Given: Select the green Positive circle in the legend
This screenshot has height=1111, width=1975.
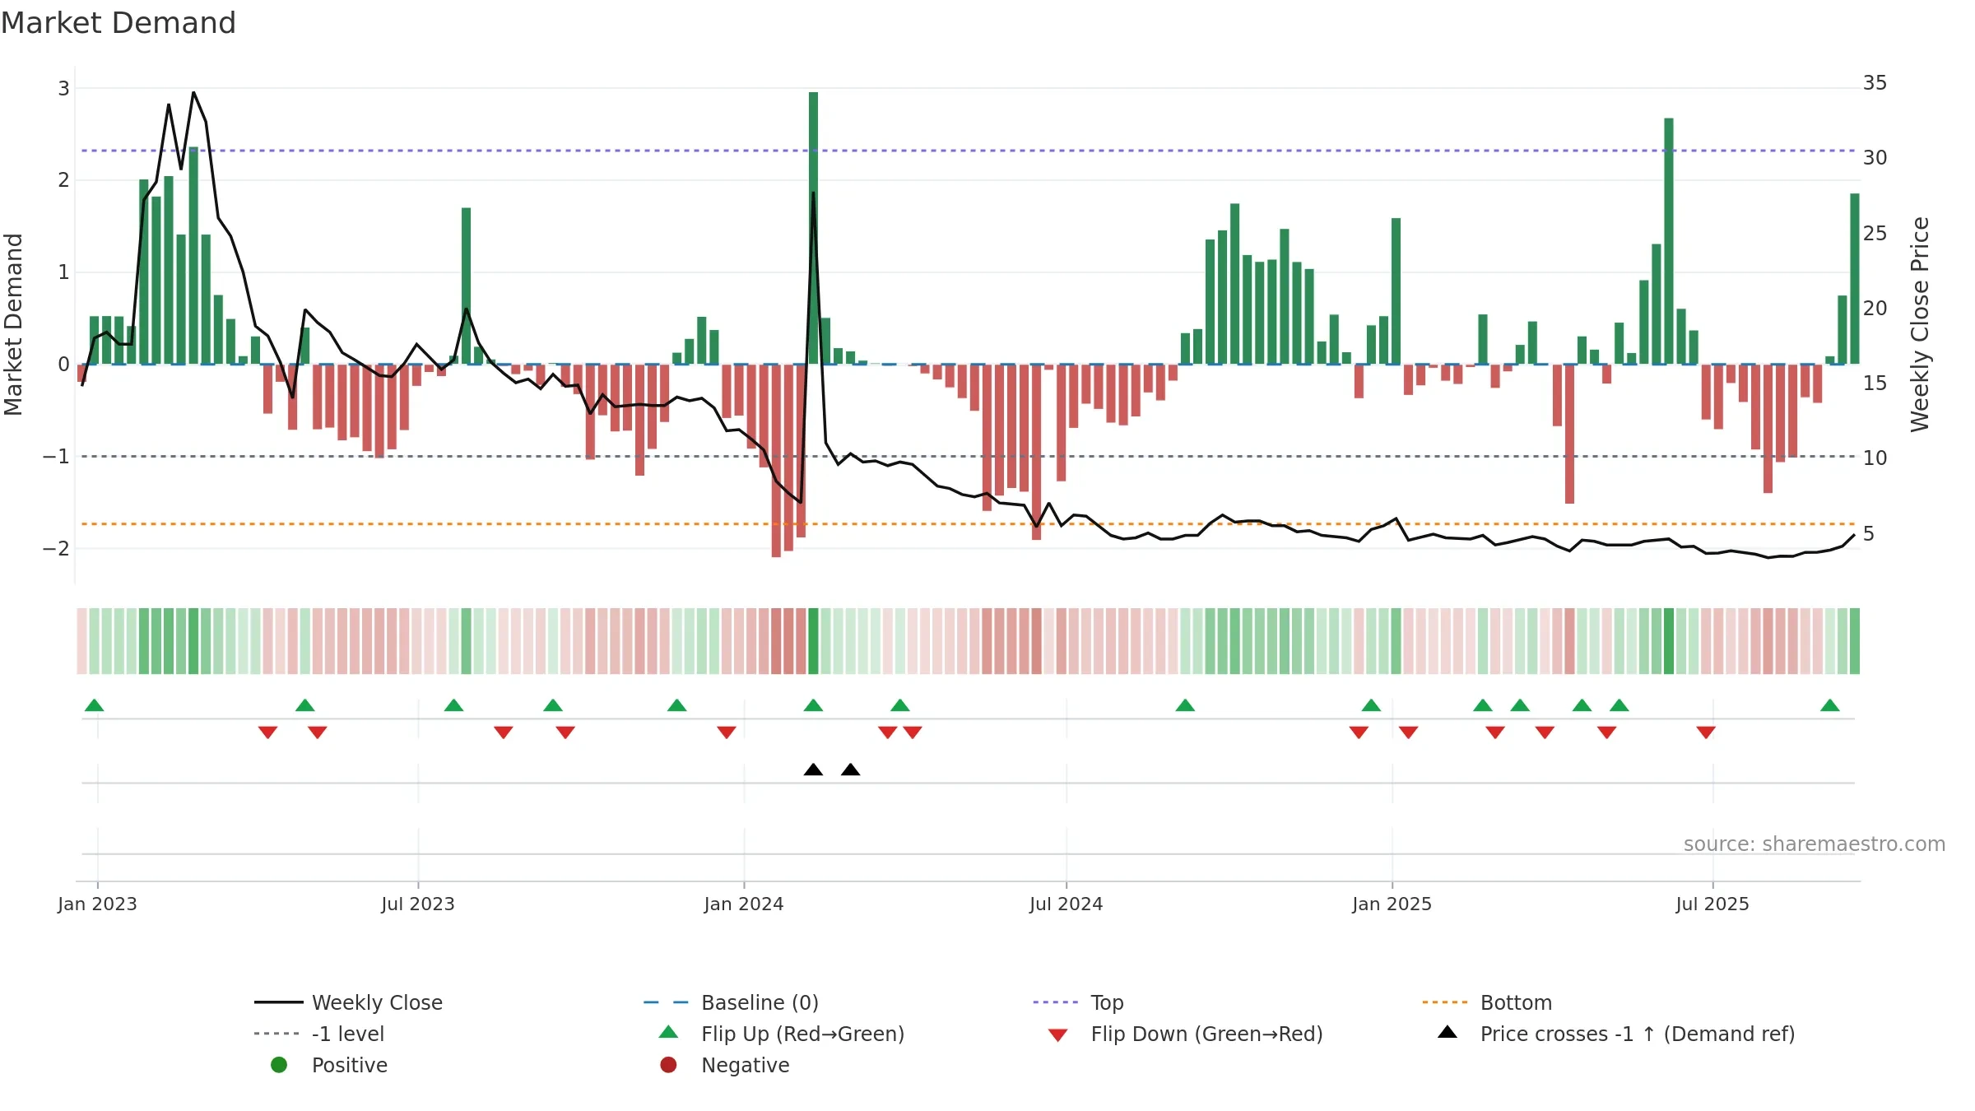Looking at the screenshot, I should [x=279, y=1065].
